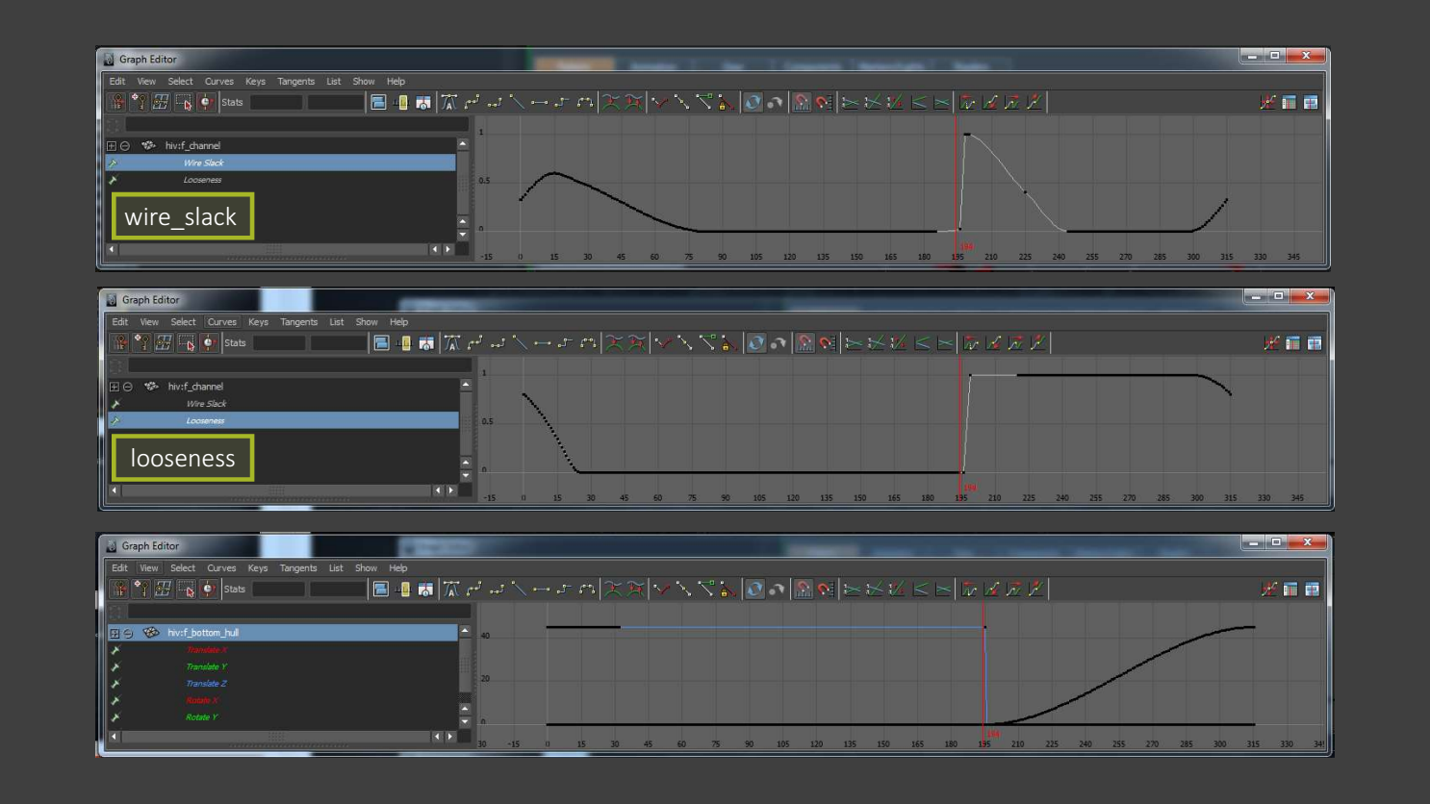Click outliner search field in f_bottom_hull window

point(299,611)
